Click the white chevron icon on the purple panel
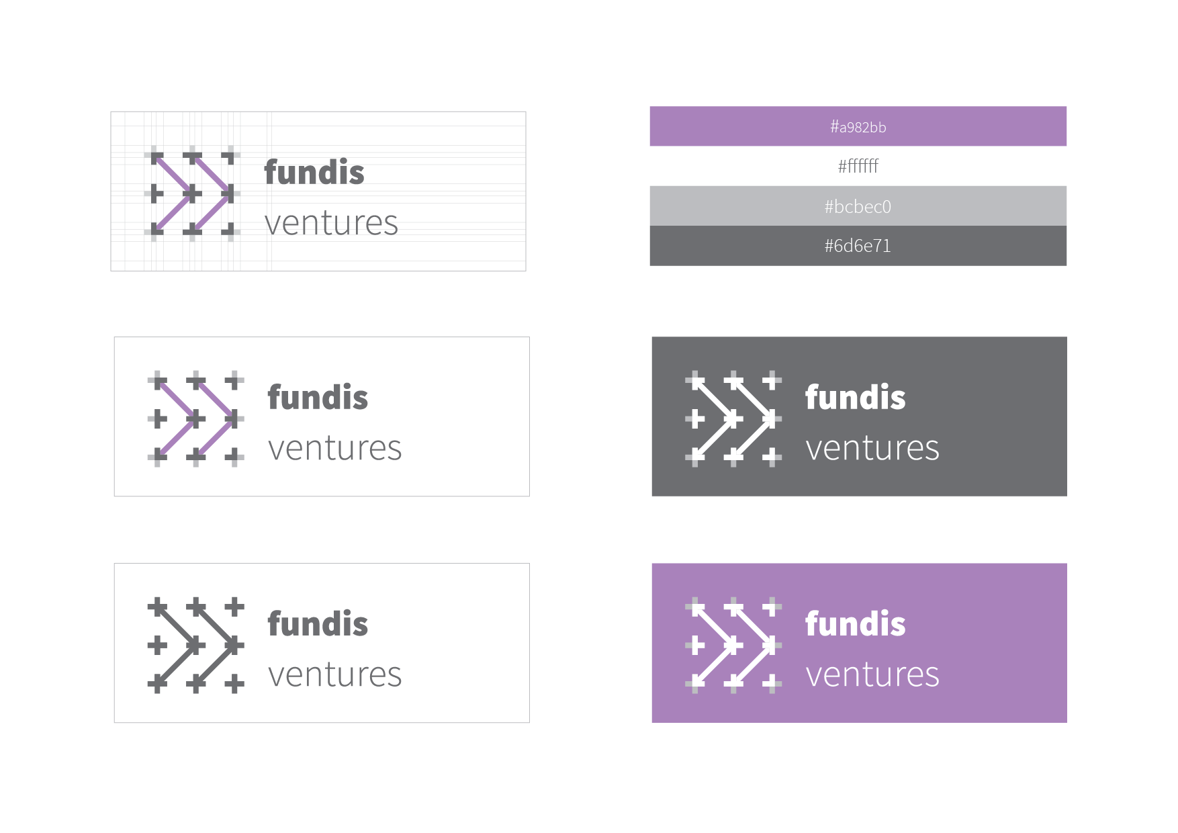The height and width of the screenshot is (833, 1178). pyautogui.click(x=733, y=645)
